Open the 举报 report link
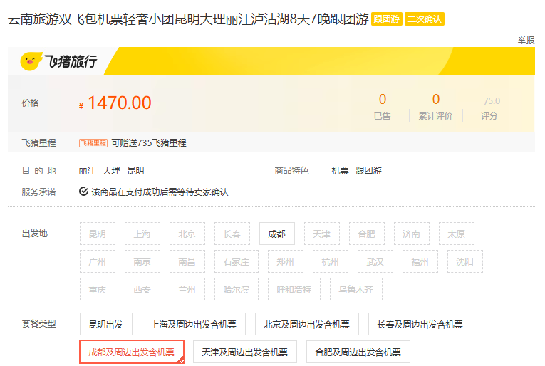 pos(526,41)
